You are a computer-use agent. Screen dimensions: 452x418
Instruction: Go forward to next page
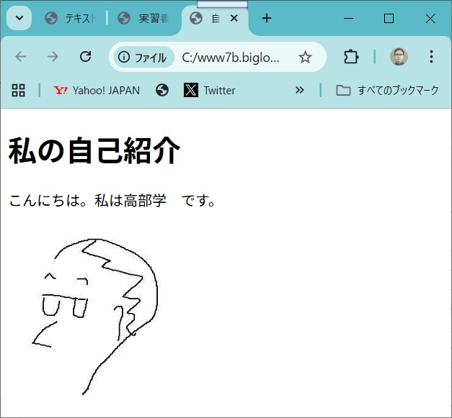click(53, 56)
